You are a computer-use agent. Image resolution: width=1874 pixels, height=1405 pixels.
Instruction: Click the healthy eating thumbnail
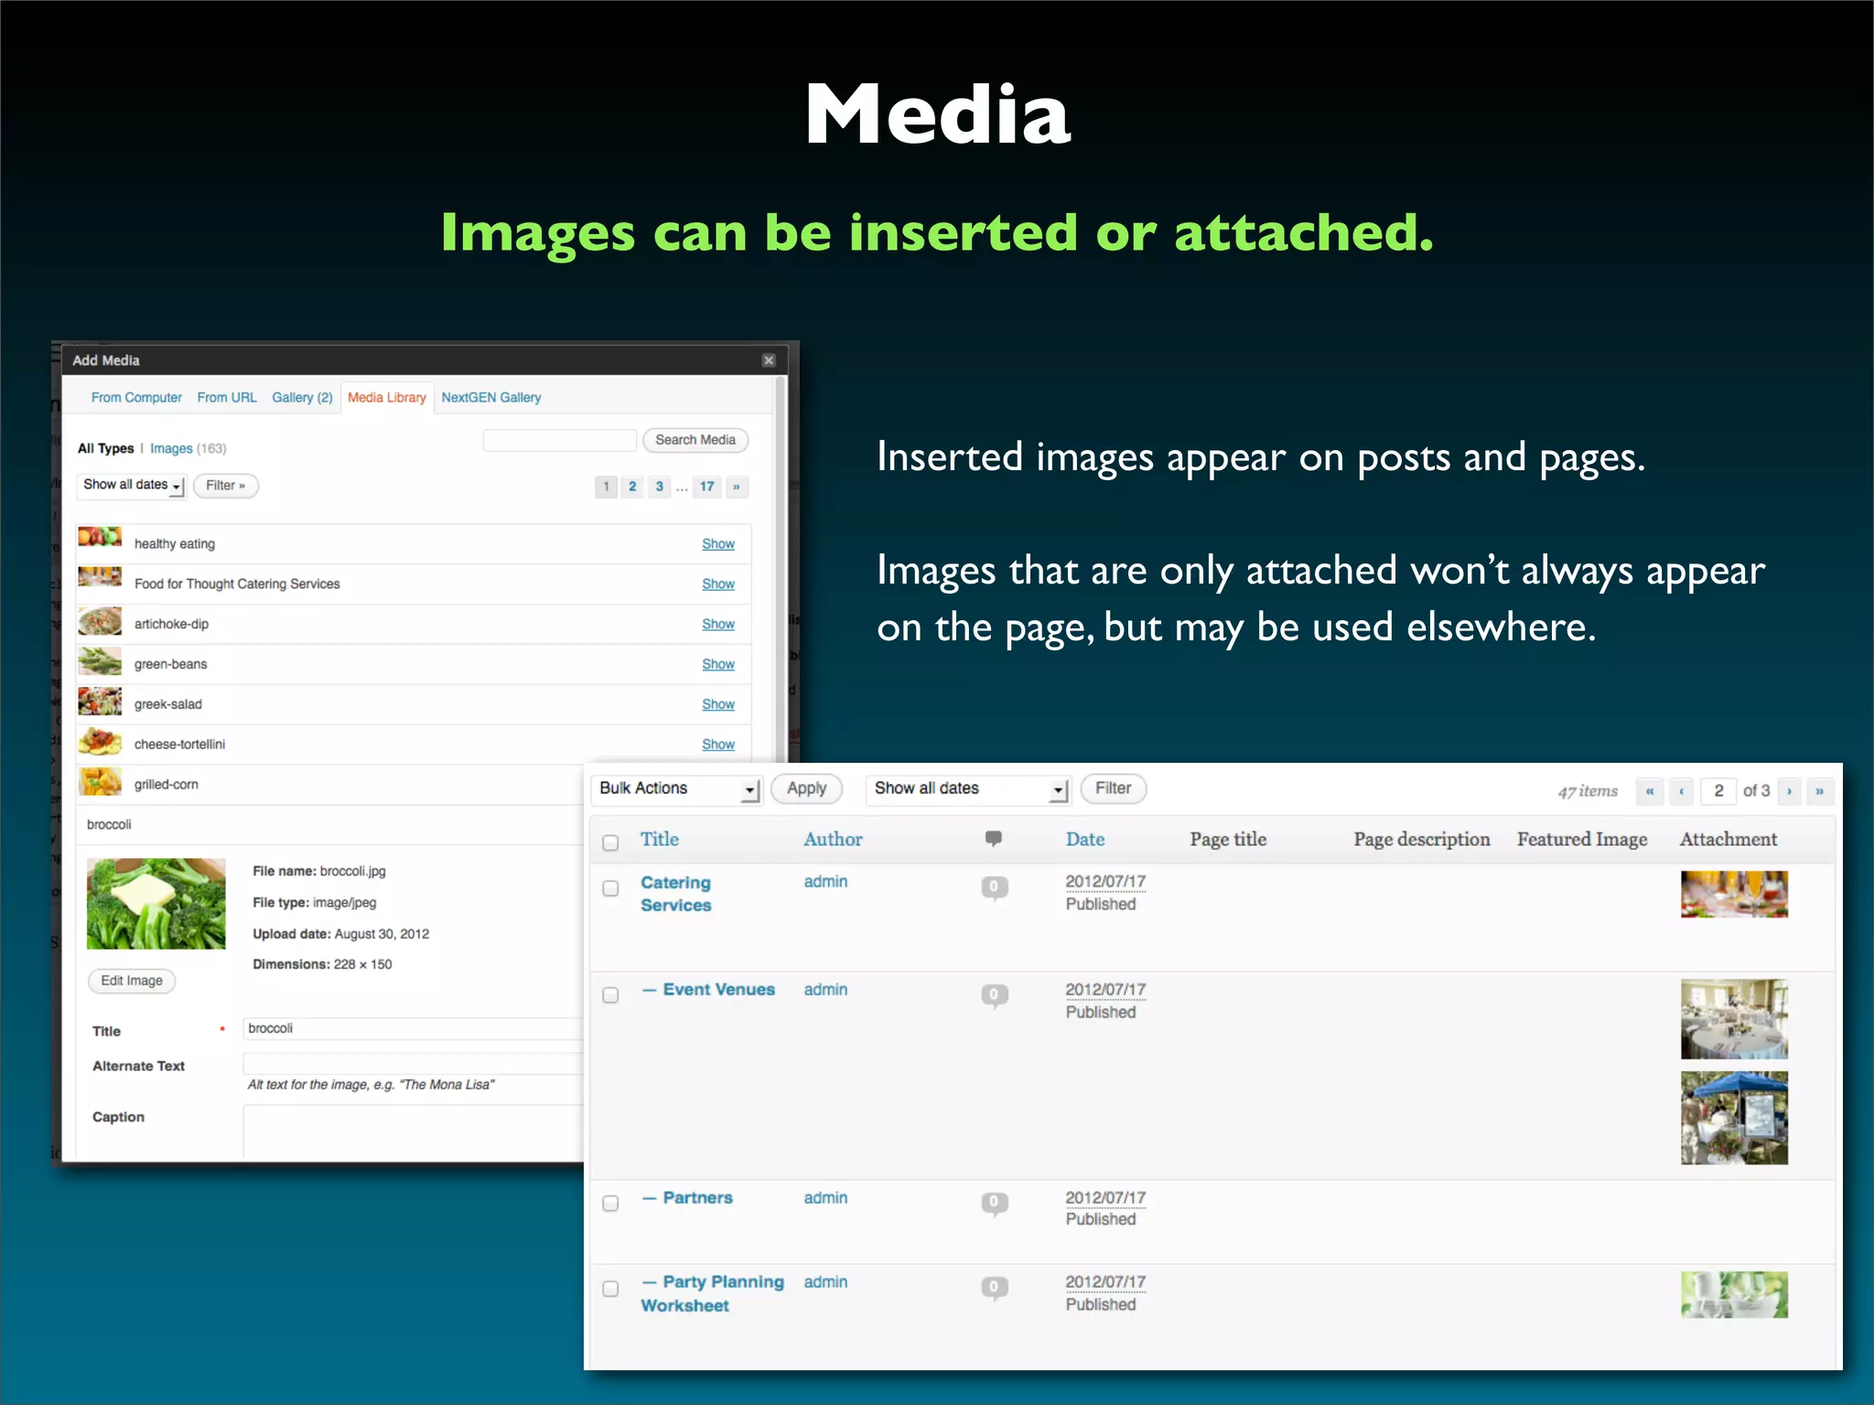(100, 537)
